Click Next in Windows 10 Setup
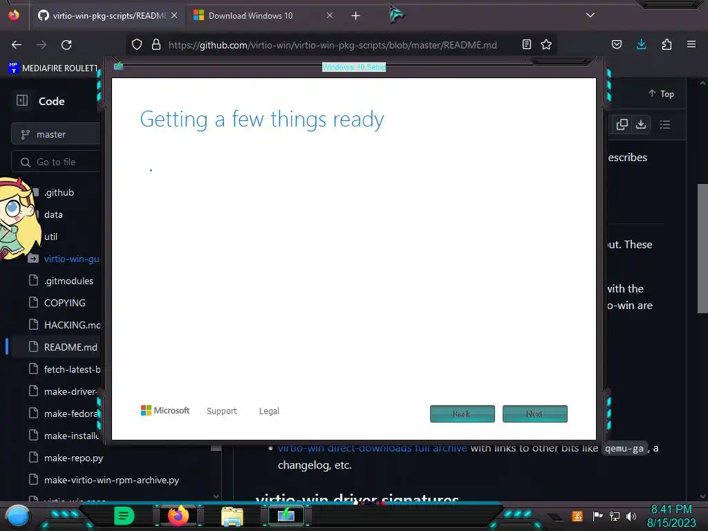The image size is (708, 531). [534, 413]
